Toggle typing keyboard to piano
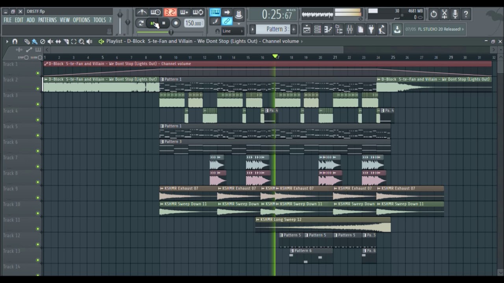Screen dimensions: 504x283 tap(215, 12)
